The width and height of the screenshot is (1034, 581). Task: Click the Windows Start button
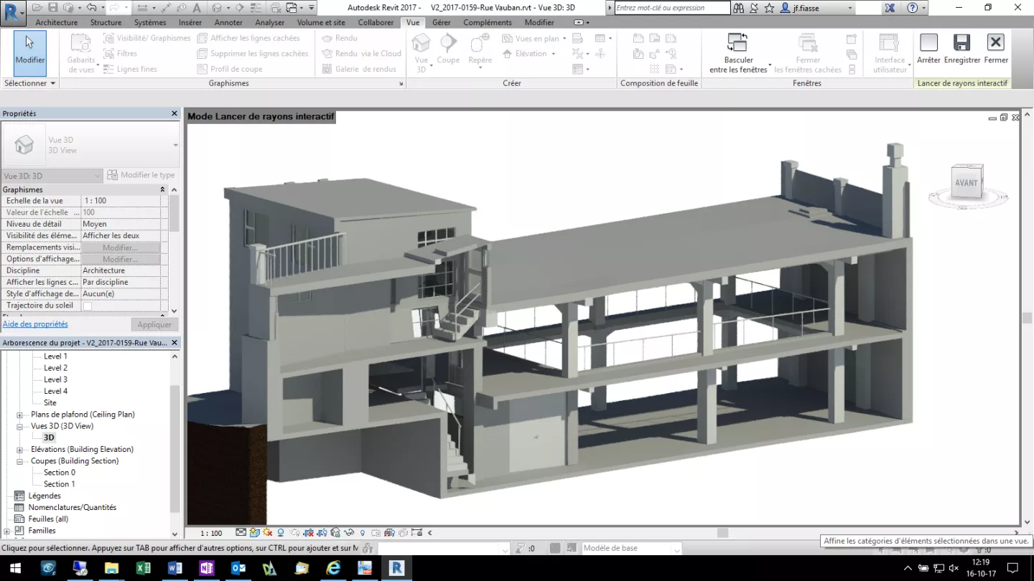(15, 568)
